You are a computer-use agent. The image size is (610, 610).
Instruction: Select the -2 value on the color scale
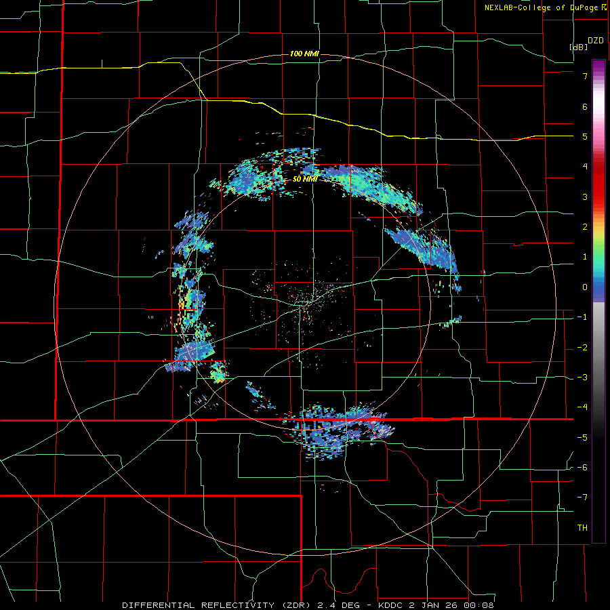[x=582, y=348]
